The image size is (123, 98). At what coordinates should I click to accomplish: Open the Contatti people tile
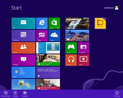pyautogui.click(x=24, y=48)
